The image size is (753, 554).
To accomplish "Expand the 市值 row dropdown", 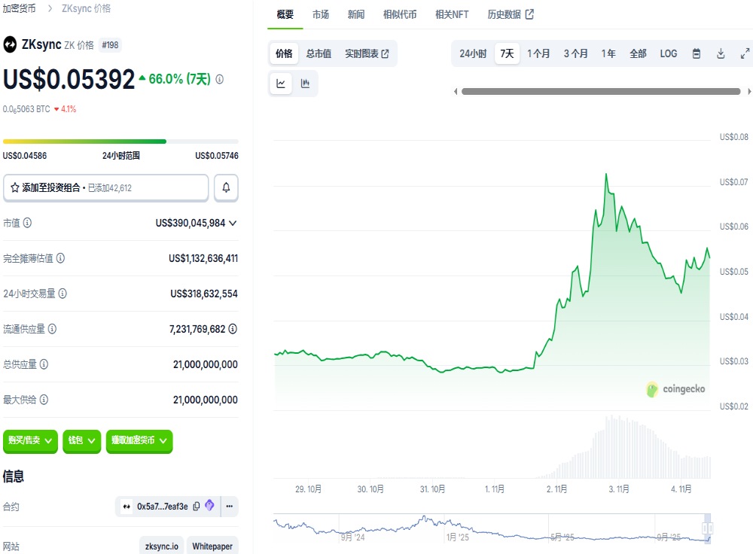I will [230, 223].
